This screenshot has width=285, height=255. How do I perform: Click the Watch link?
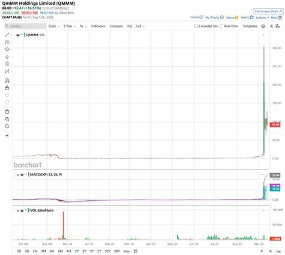245,17
